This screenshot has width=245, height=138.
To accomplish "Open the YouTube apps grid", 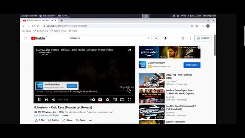I will point(183,38).
